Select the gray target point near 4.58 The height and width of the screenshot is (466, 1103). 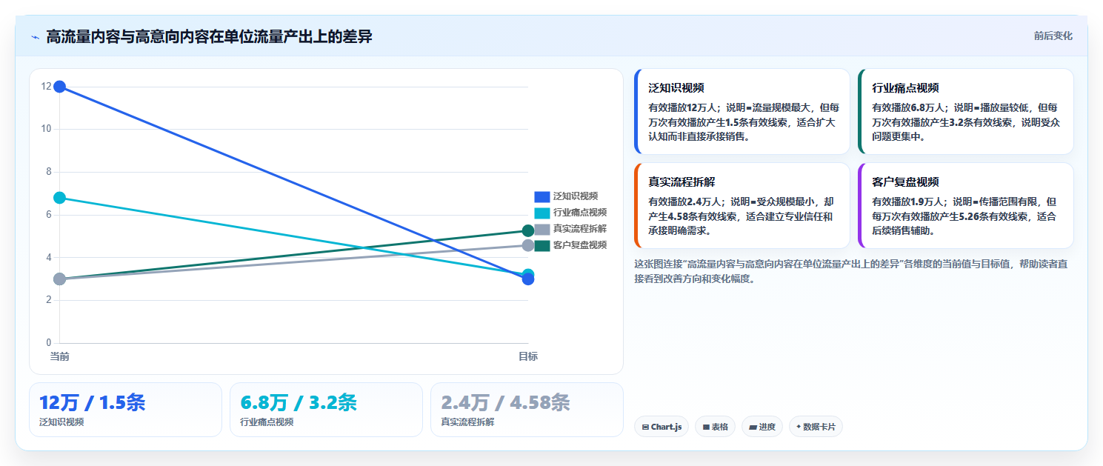pos(528,245)
